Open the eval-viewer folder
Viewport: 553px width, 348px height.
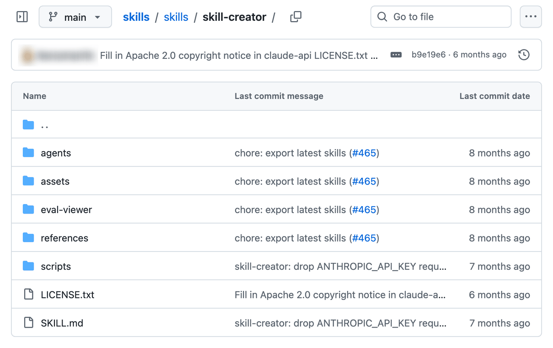pos(66,210)
